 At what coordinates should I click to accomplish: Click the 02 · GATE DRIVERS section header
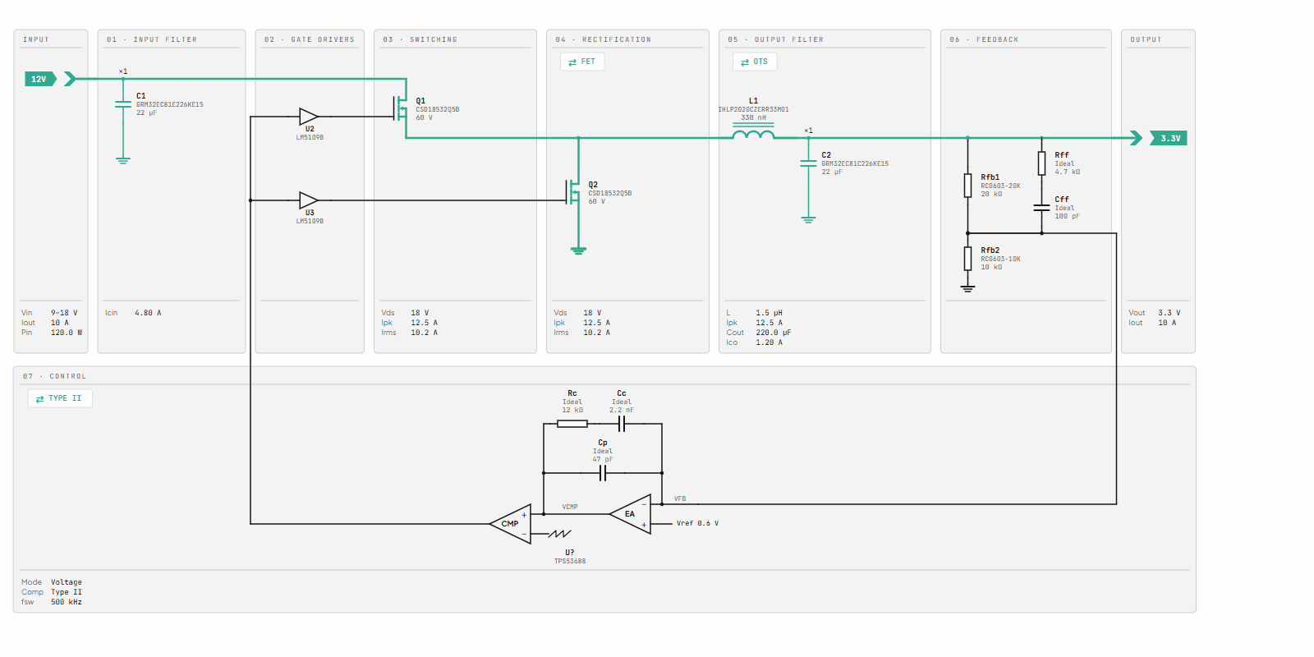point(310,39)
